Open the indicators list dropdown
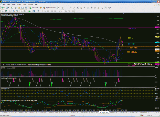The height and width of the screenshot is (117, 160). pos(30,11)
